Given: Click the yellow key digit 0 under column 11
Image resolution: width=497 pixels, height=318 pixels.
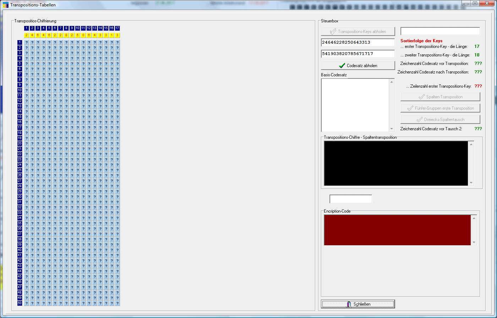Looking at the screenshot, I should [x=83, y=35].
